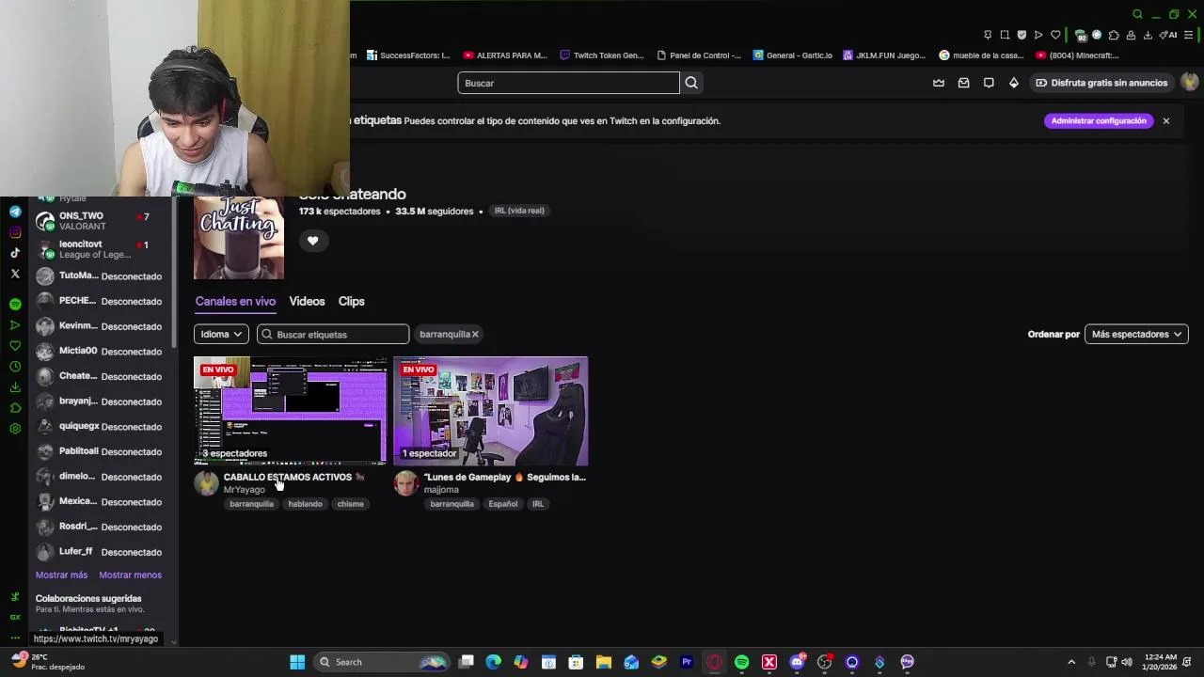This screenshot has height=677, width=1204.
Task: Open Twitch Prime loot crown icon
Action: pos(939,83)
